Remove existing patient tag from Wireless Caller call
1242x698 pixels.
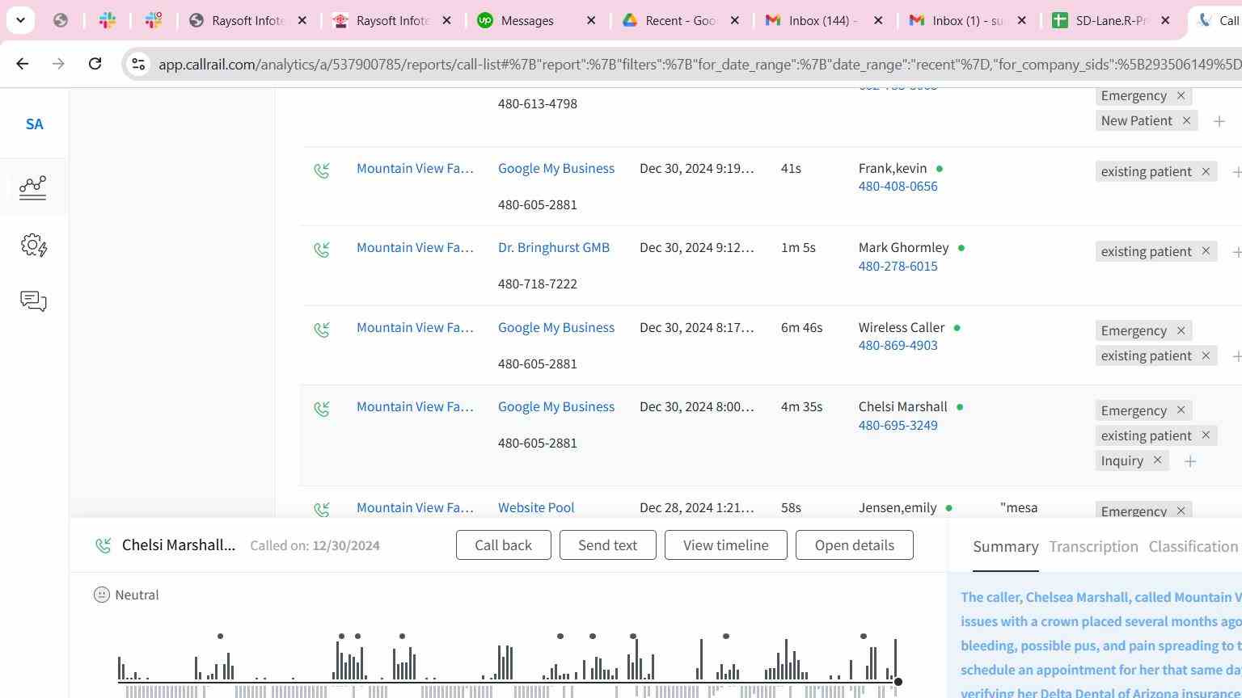click(x=1206, y=355)
